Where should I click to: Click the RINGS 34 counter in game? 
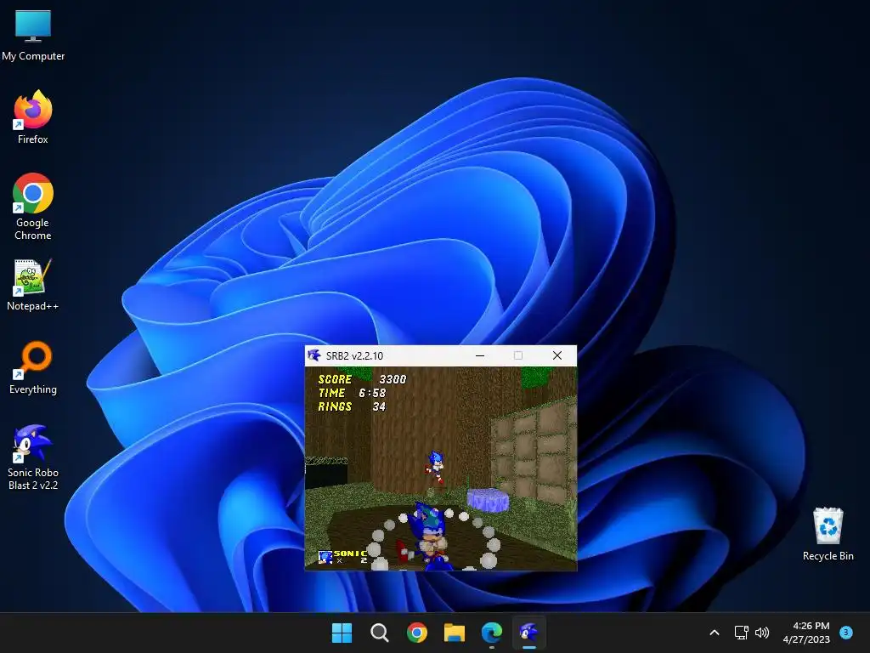352,406
